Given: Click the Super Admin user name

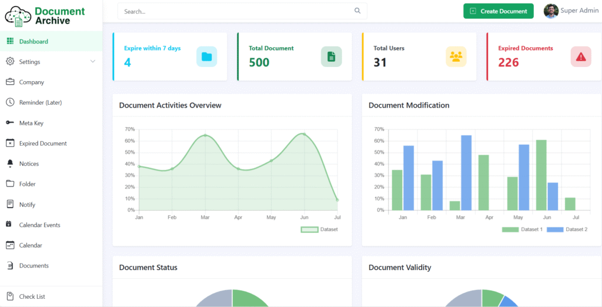Looking at the screenshot, I should tap(579, 11).
